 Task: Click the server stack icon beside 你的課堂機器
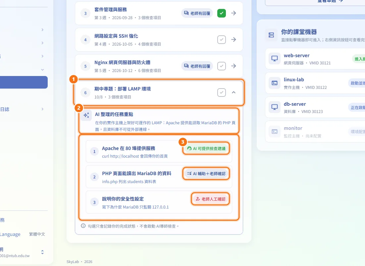[x=271, y=35]
